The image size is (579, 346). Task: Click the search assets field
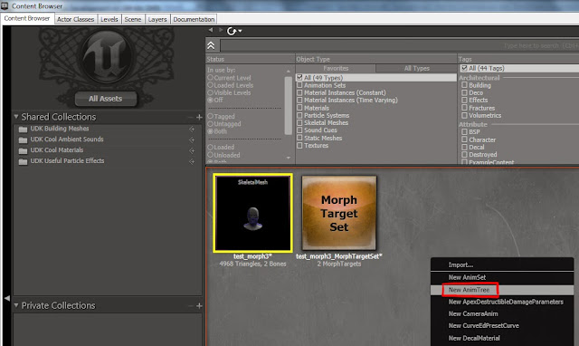tap(400, 45)
